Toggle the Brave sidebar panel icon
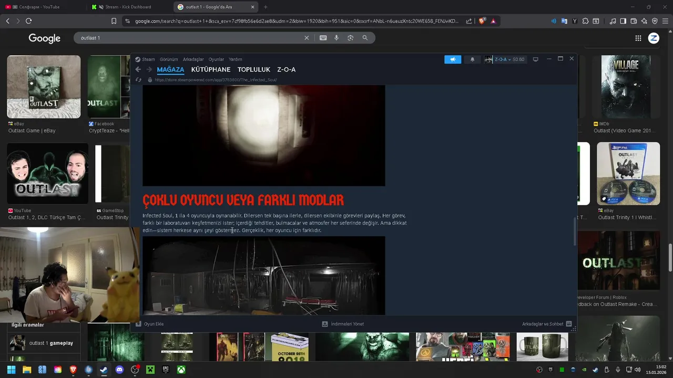 click(623, 21)
